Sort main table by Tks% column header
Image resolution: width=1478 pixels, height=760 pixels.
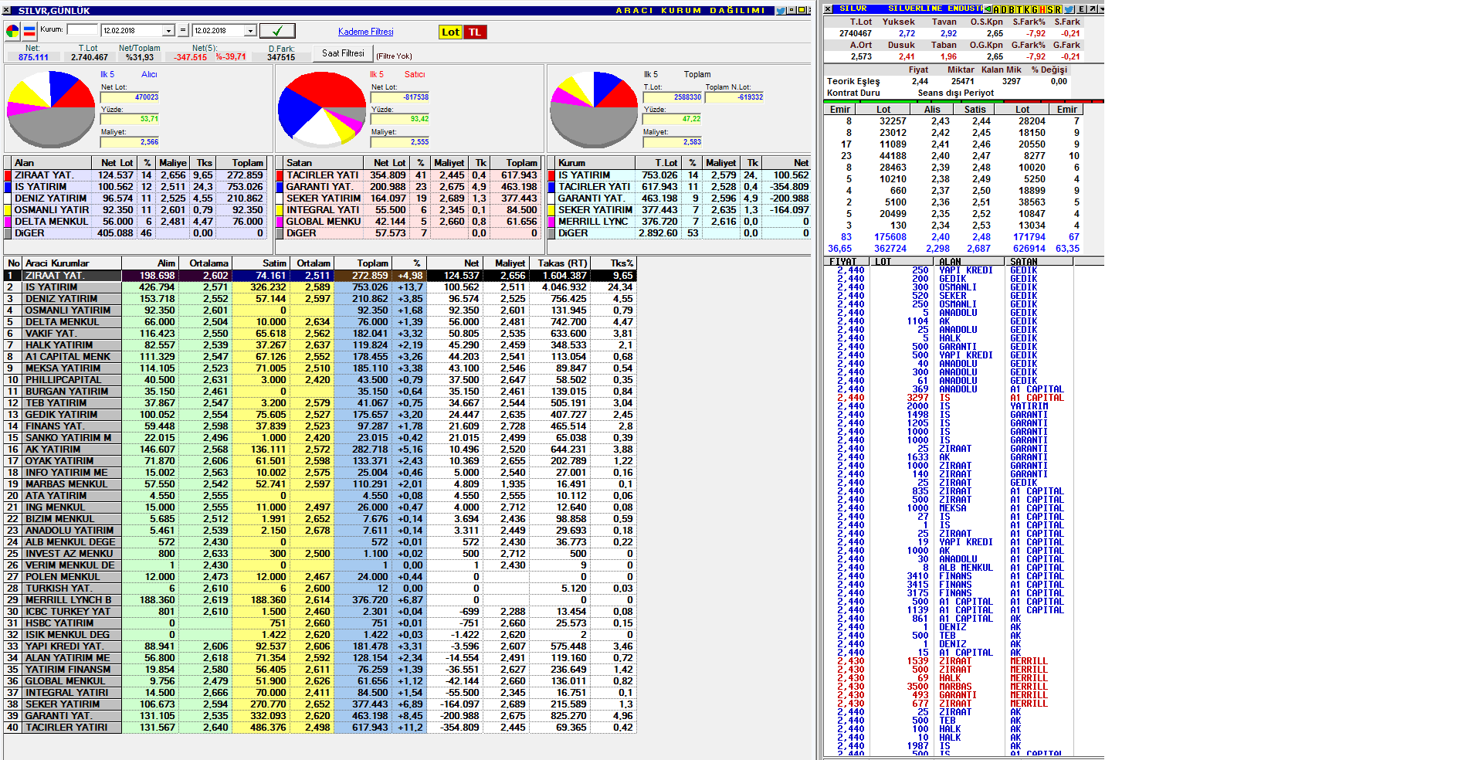613,263
